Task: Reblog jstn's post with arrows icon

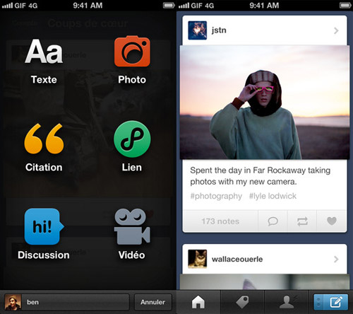Action: click(x=302, y=221)
